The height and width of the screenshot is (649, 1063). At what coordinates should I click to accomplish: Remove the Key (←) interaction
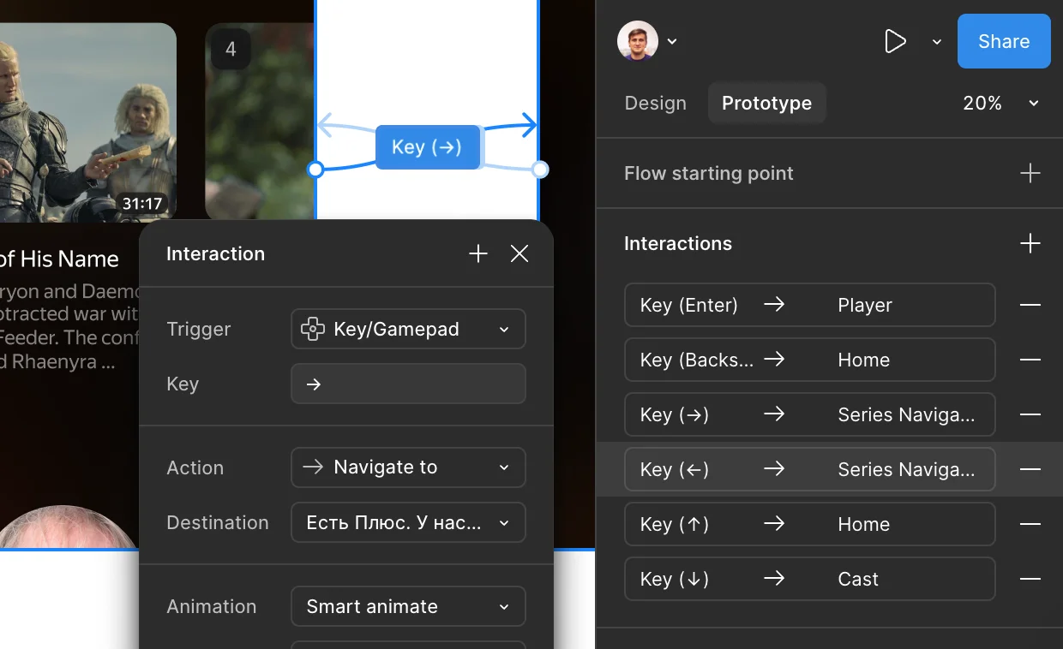[1030, 469]
